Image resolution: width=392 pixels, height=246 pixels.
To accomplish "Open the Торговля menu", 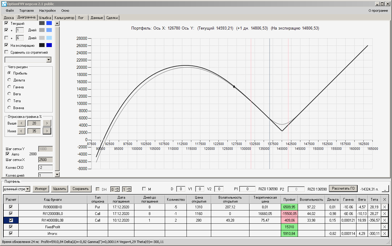I will tap(27, 11).
